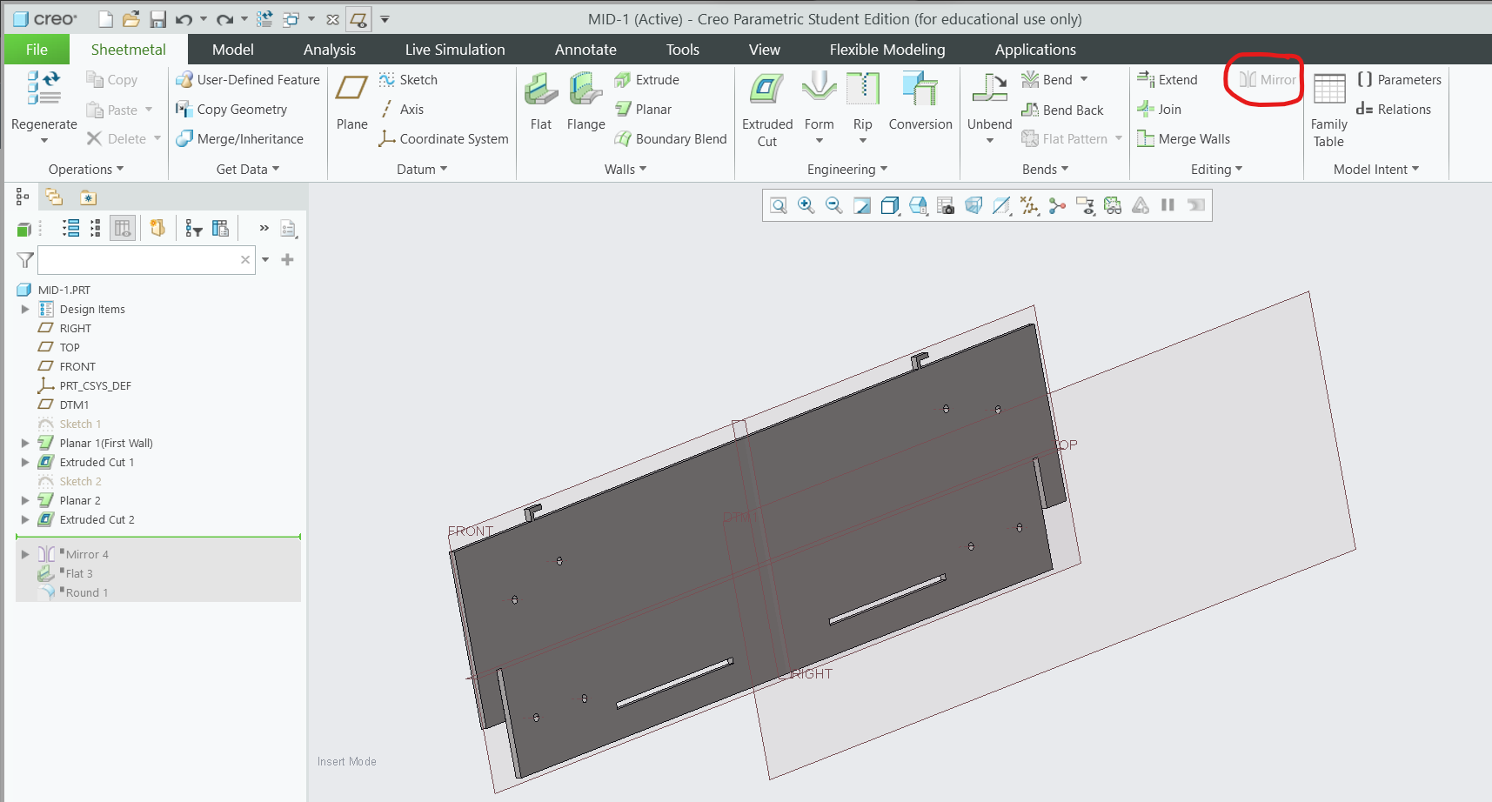Expand the Mirror 4 tree node
This screenshot has width=1492, height=802.
pos(24,554)
